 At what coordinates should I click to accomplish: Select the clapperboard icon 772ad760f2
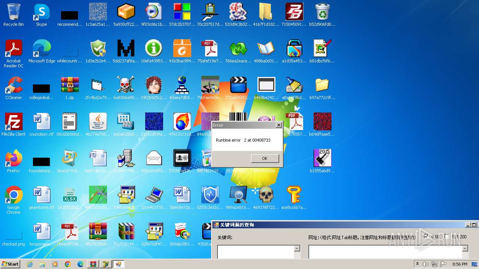(x=238, y=88)
